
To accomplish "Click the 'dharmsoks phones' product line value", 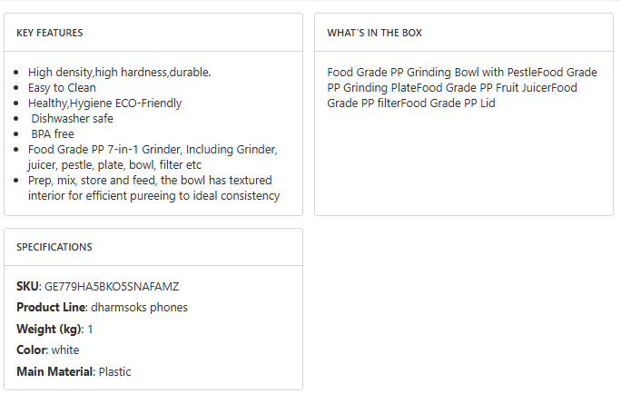I will click(x=139, y=308).
